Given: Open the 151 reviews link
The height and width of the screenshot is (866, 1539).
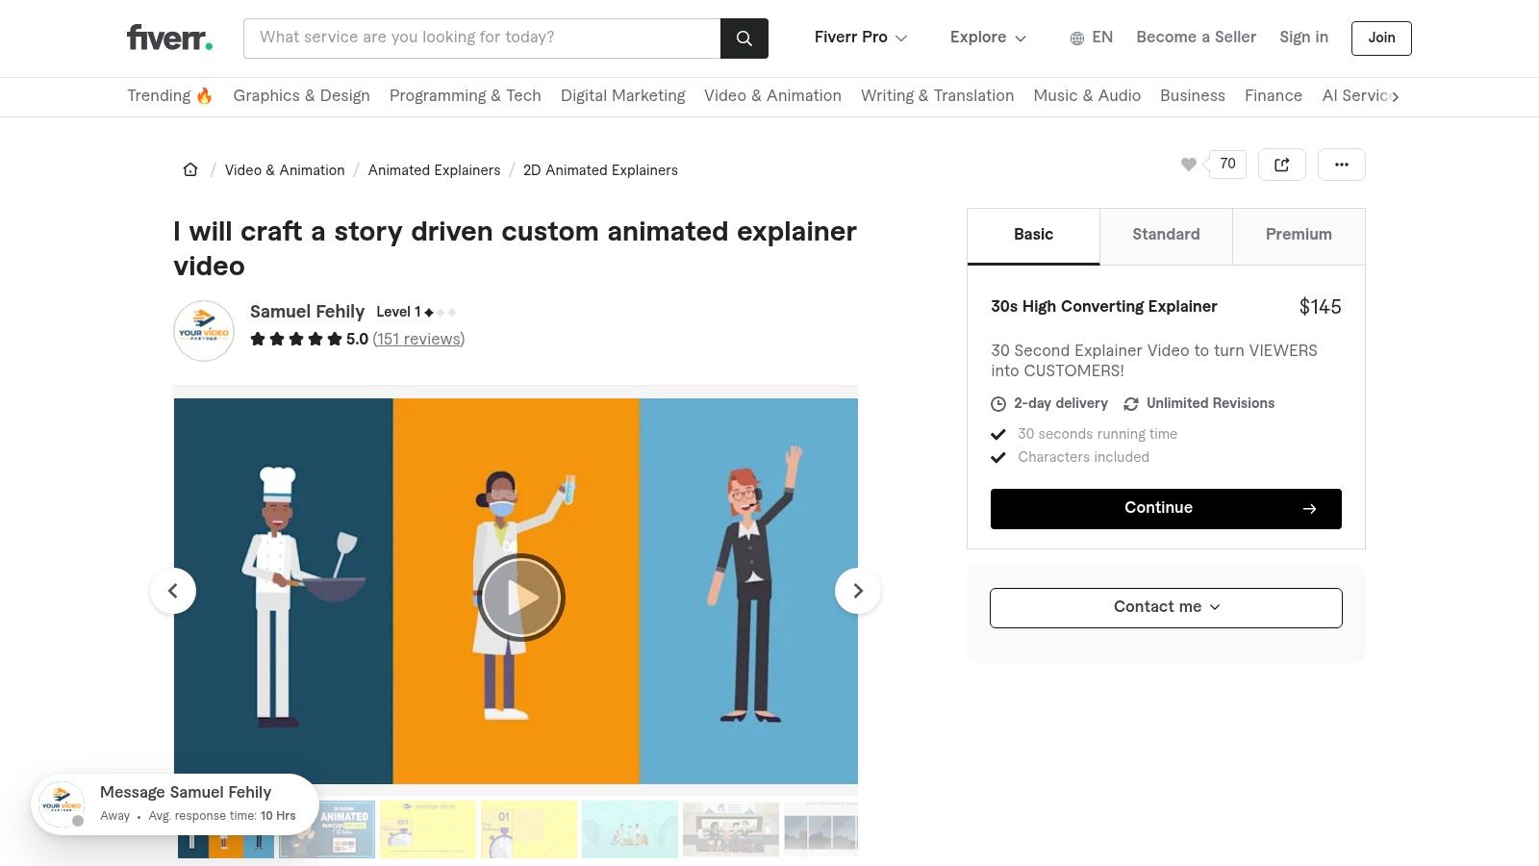Looking at the screenshot, I should click(x=418, y=339).
